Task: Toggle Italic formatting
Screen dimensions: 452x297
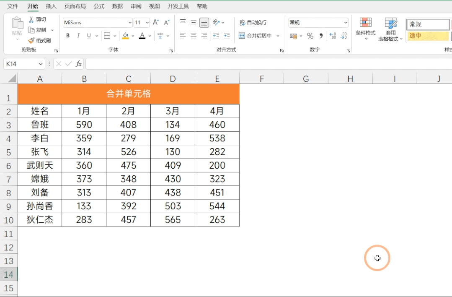Action: tap(78, 36)
